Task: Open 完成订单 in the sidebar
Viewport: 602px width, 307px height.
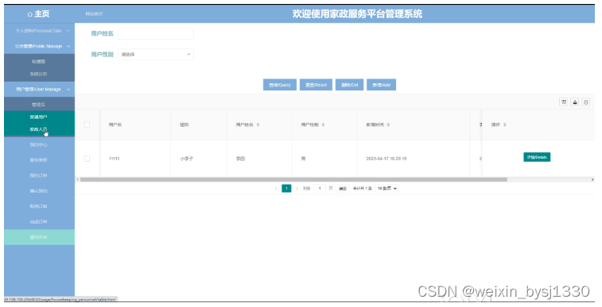Action: click(39, 221)
